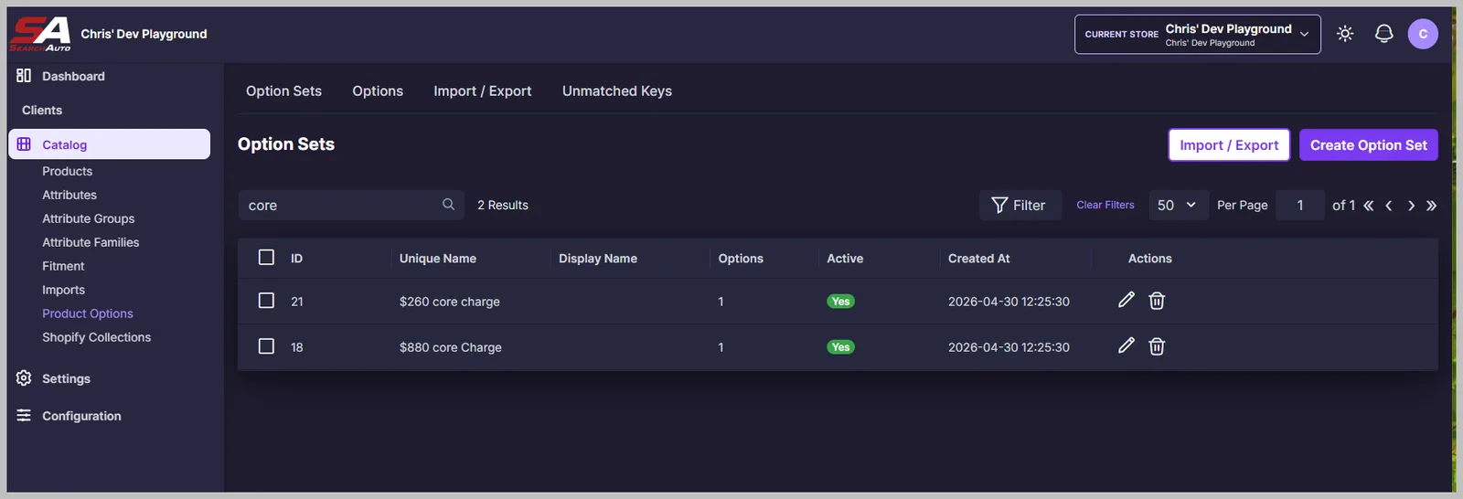The height and width of the screenshot is (499, 1463).
Task: Open the Unmatched Keys tab
Action: pyautogui.click(x=617, y=90)
